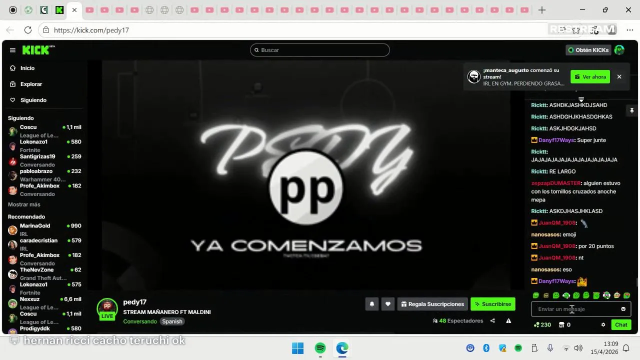Open chat settings gear icon
Screen dimensions: 640x360
[603, 324]
